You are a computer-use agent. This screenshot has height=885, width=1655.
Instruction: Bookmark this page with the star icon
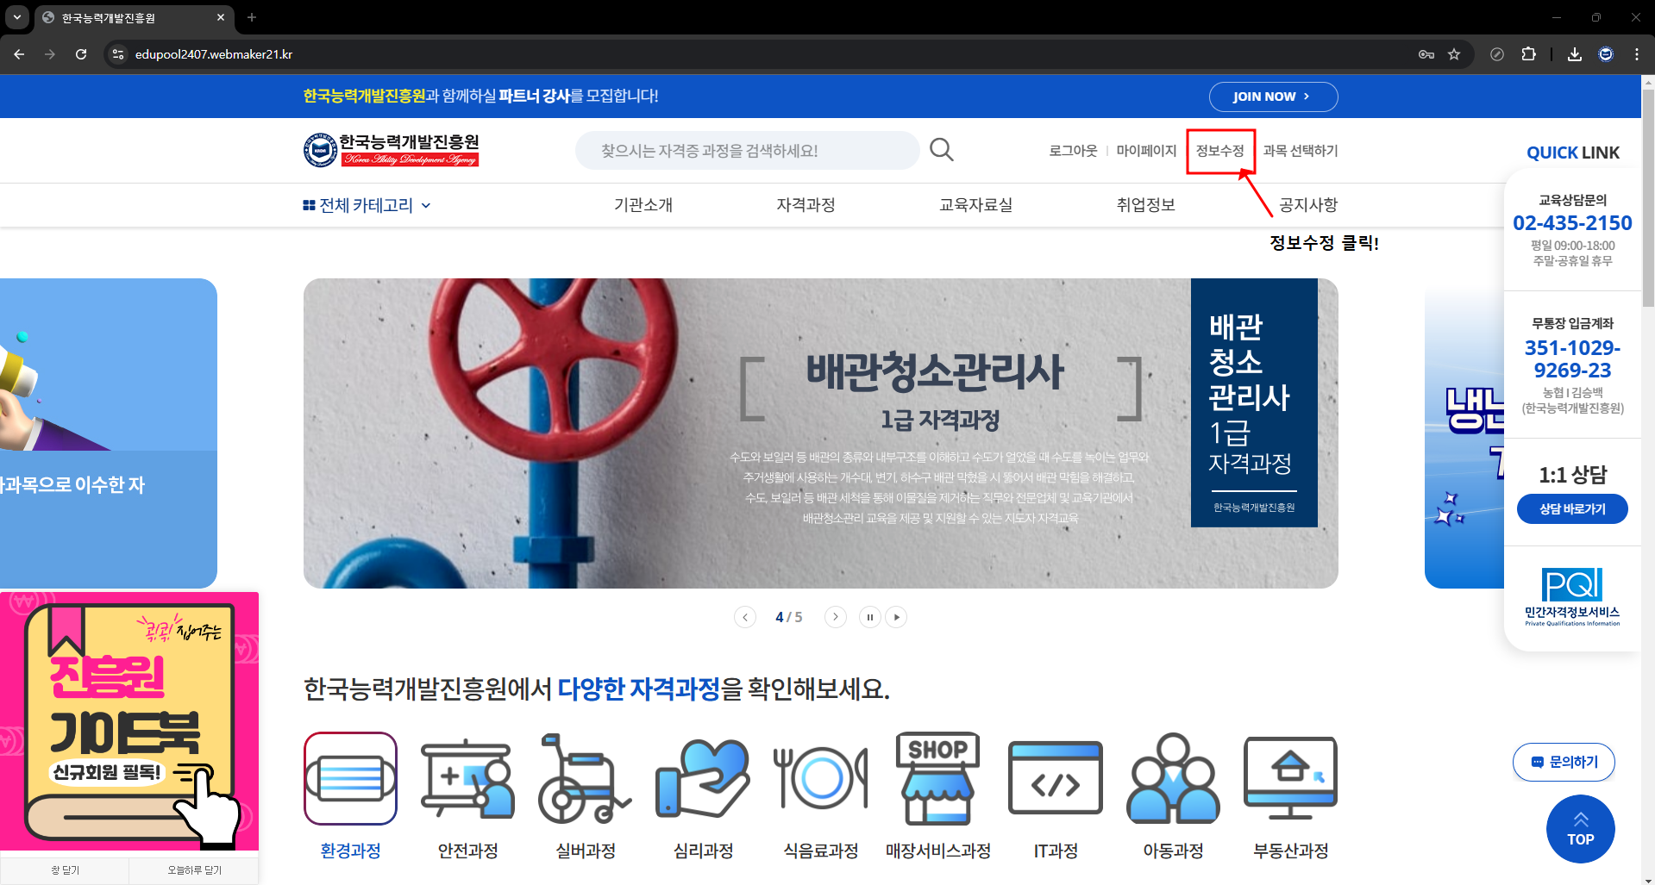(1454, 54)
